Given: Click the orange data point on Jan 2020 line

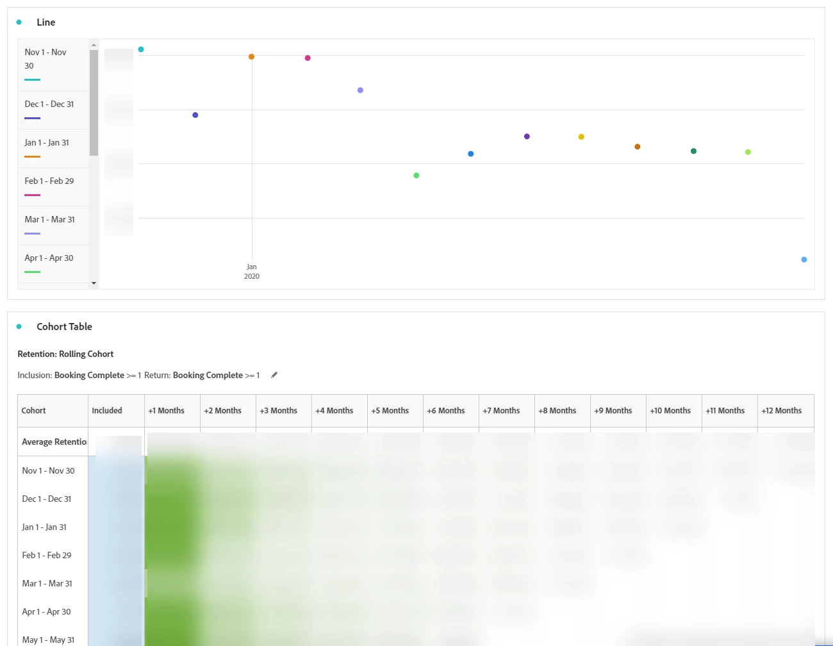Looking at the screenshot, I should (251, 56).
